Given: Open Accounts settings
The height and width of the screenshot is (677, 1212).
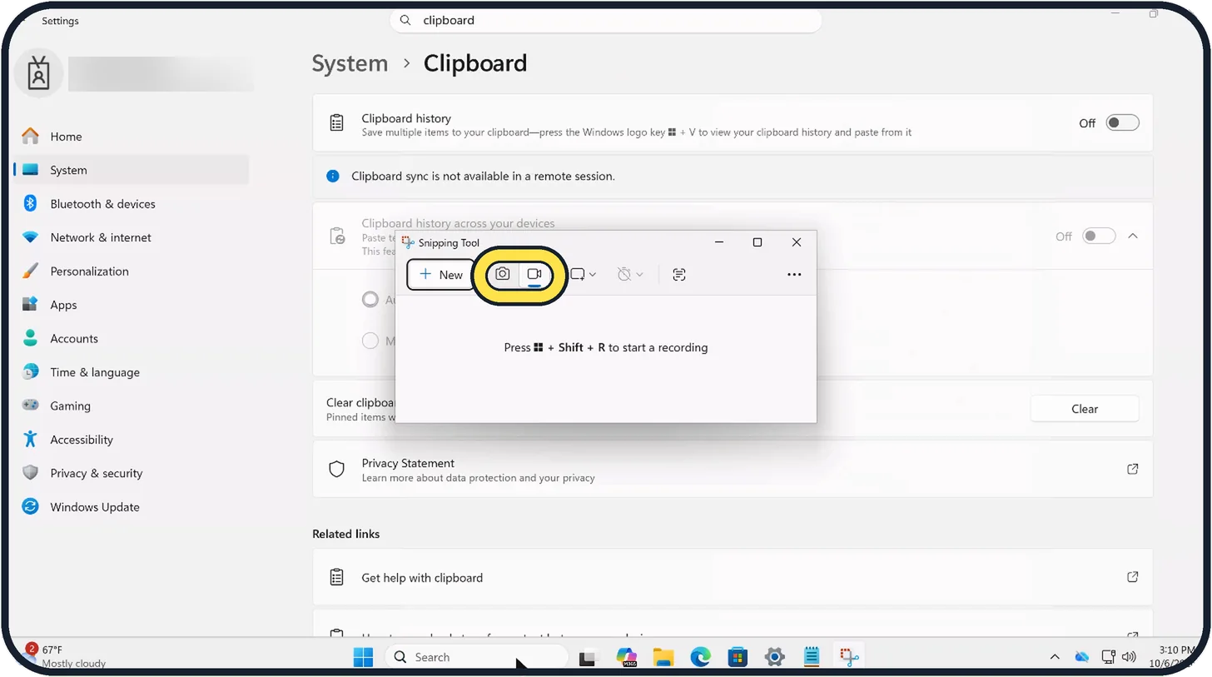Looking at the screenshot, I should click(x=132, y=339).
